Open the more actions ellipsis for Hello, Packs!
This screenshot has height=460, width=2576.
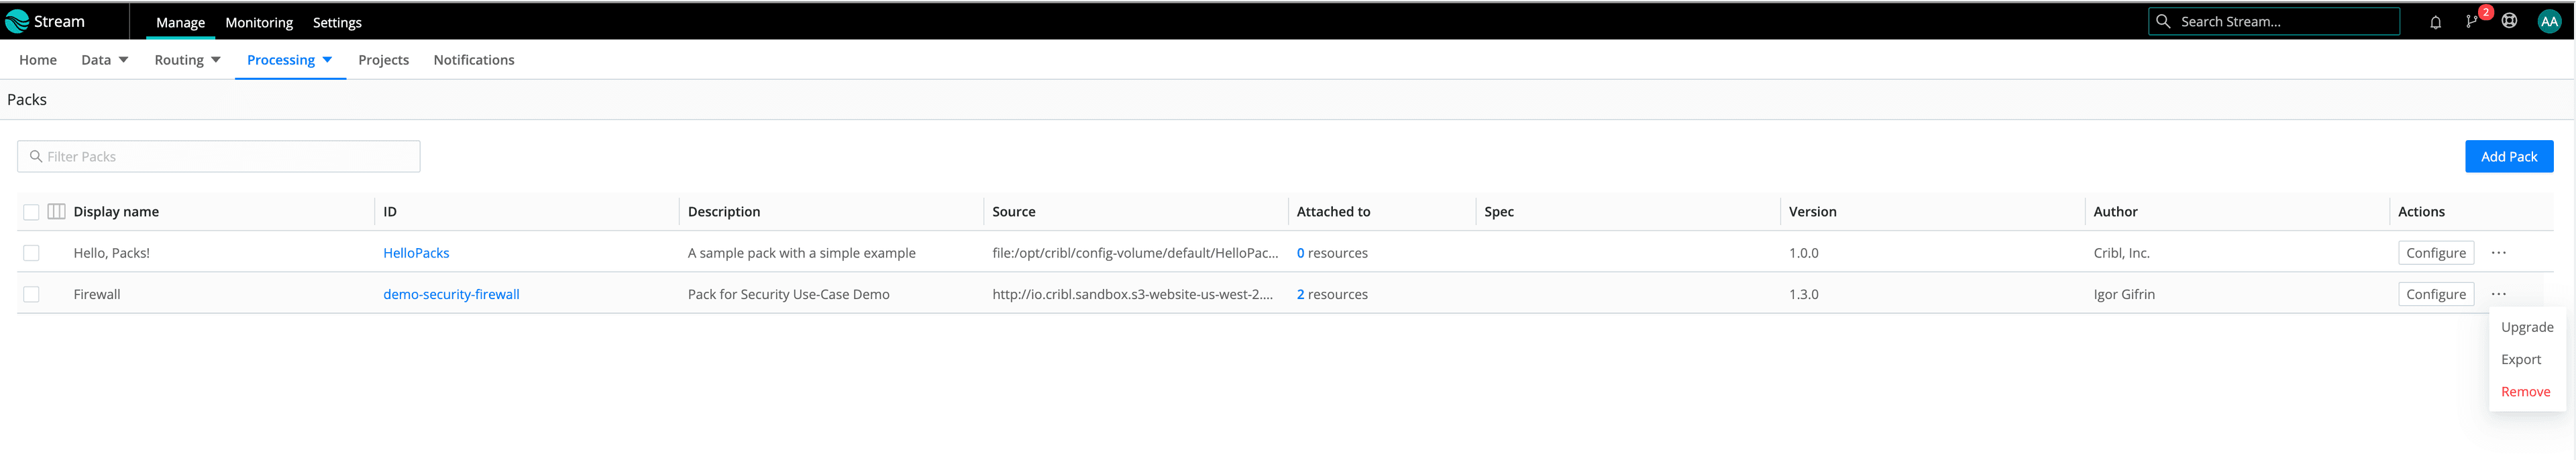pos(2498,253)
